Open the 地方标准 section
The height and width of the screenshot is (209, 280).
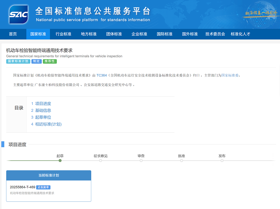[88, 34]
